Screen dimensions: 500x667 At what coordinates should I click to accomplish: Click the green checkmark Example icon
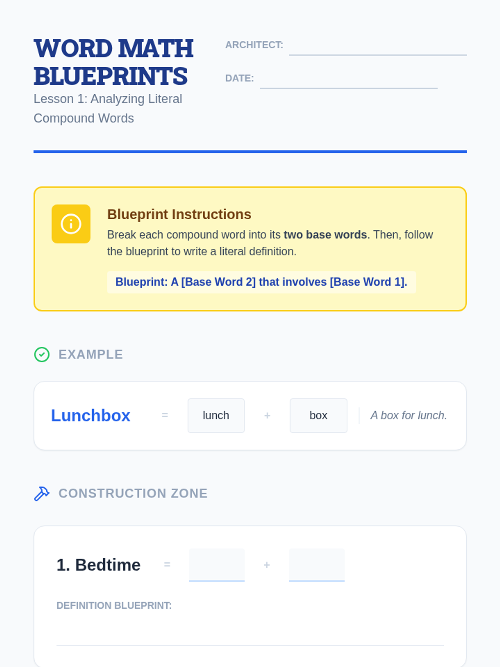click(42, 355)
